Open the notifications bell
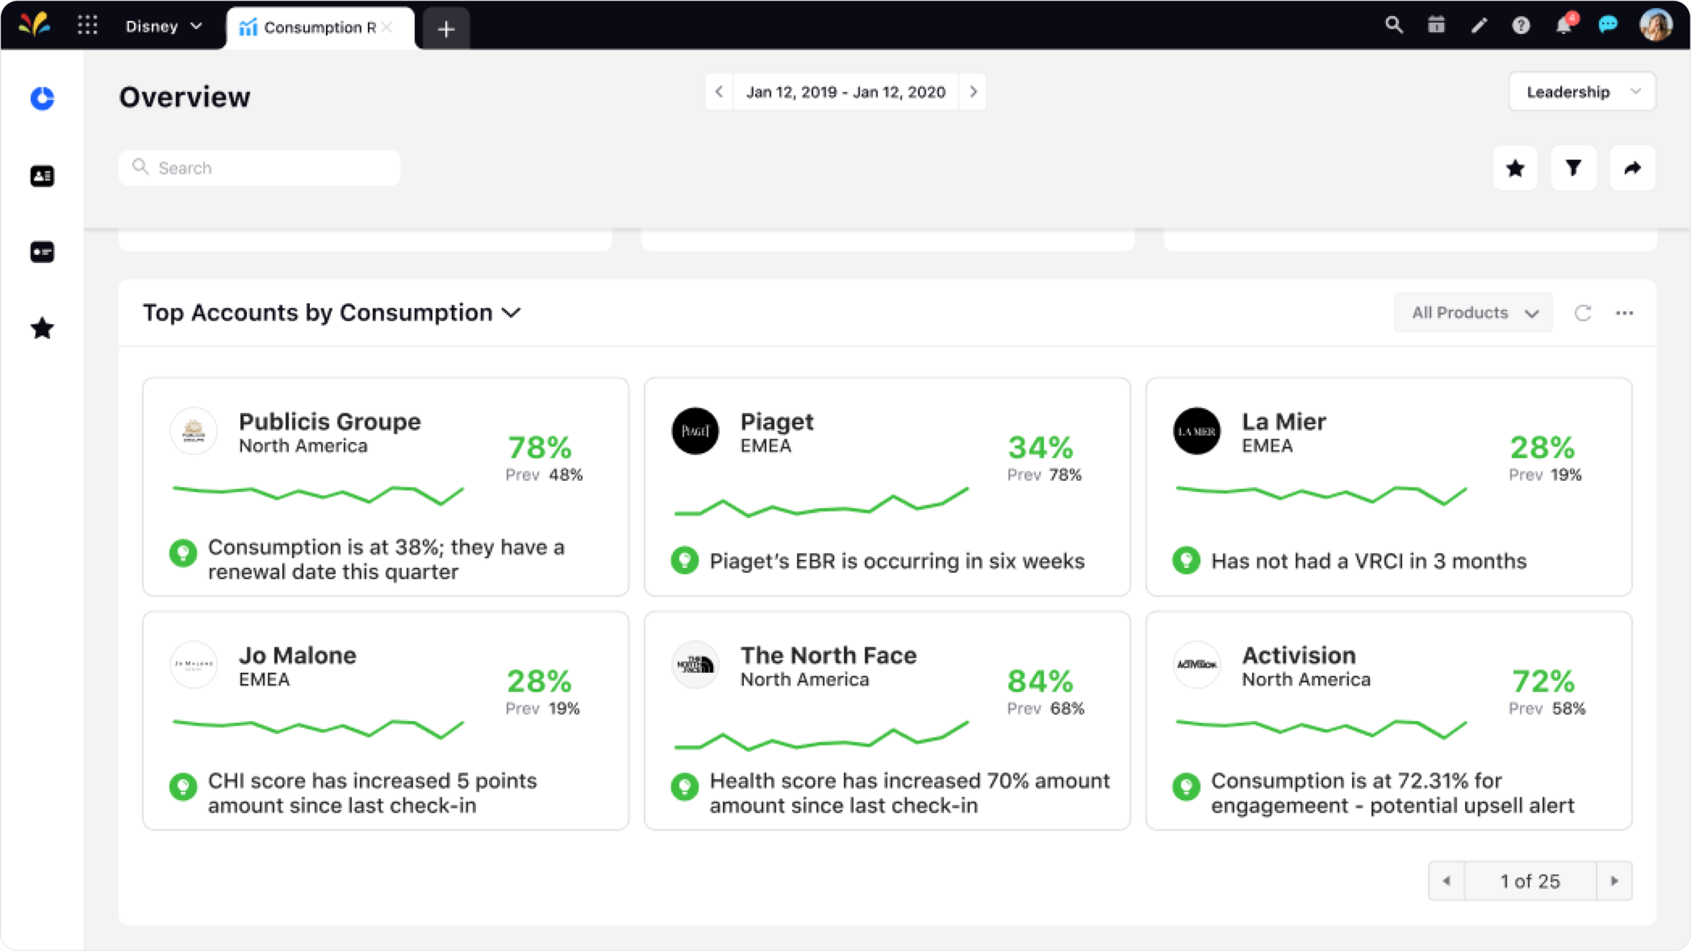The width and height of the screenshot is (1691, 951). click(1565, 24)
